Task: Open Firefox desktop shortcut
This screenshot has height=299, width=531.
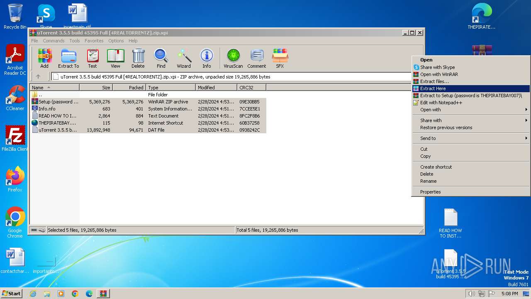Action: [x=15, y=179]
